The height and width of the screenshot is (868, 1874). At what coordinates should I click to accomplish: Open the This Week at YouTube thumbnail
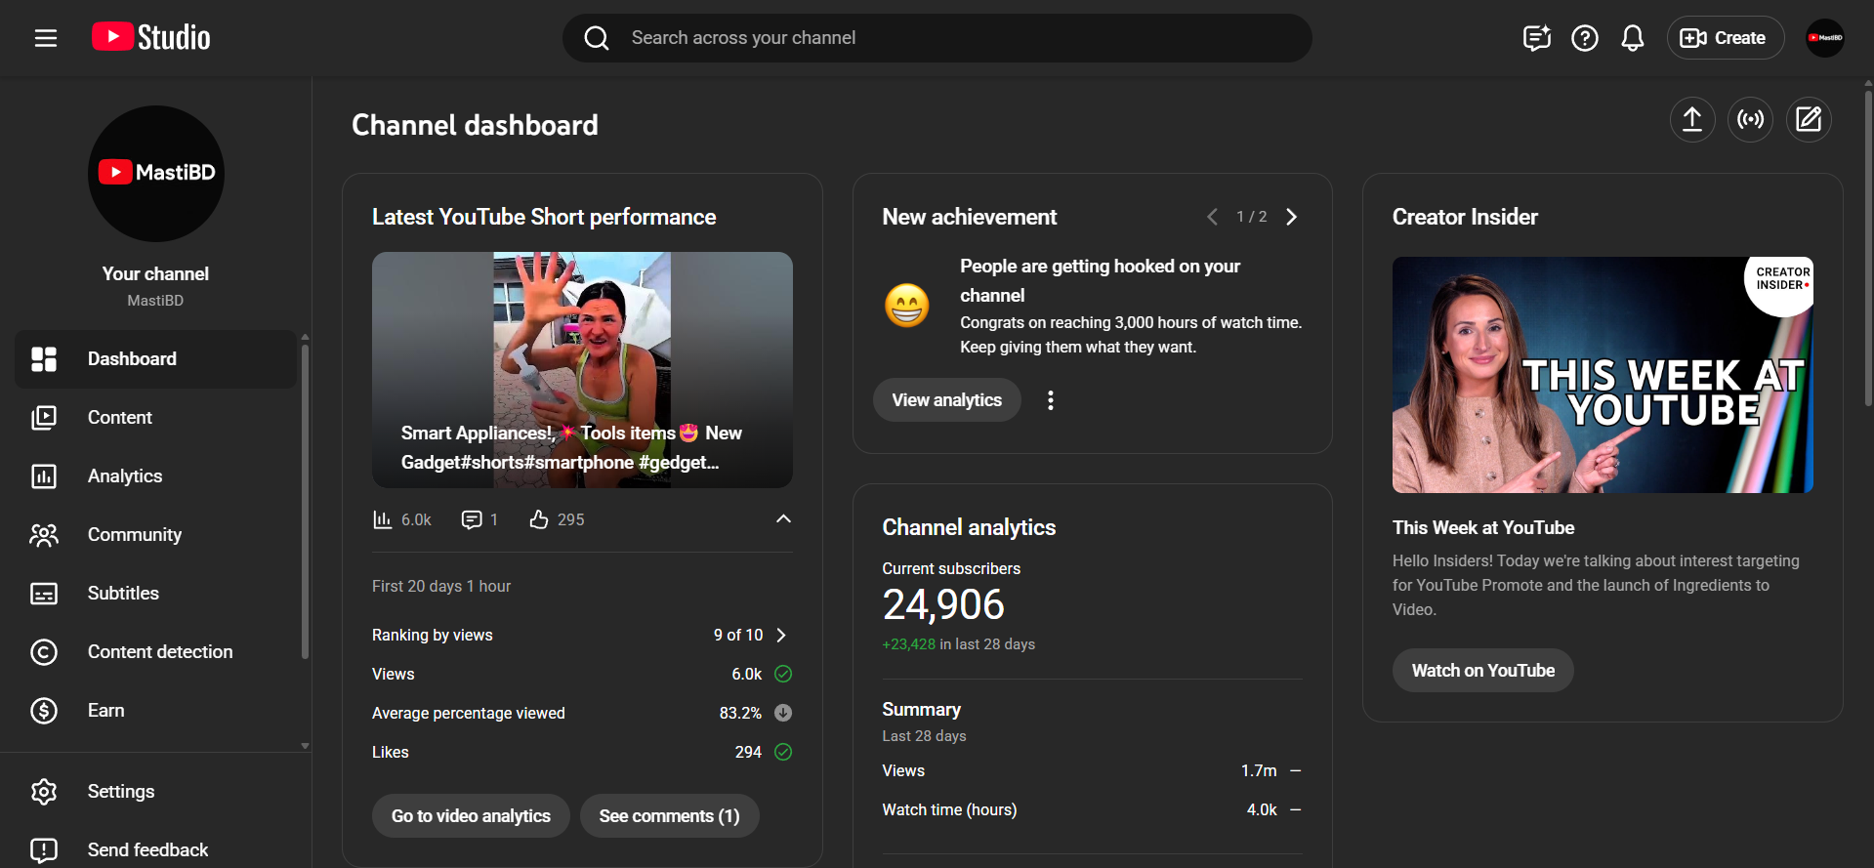click(x=1603, y=375)
